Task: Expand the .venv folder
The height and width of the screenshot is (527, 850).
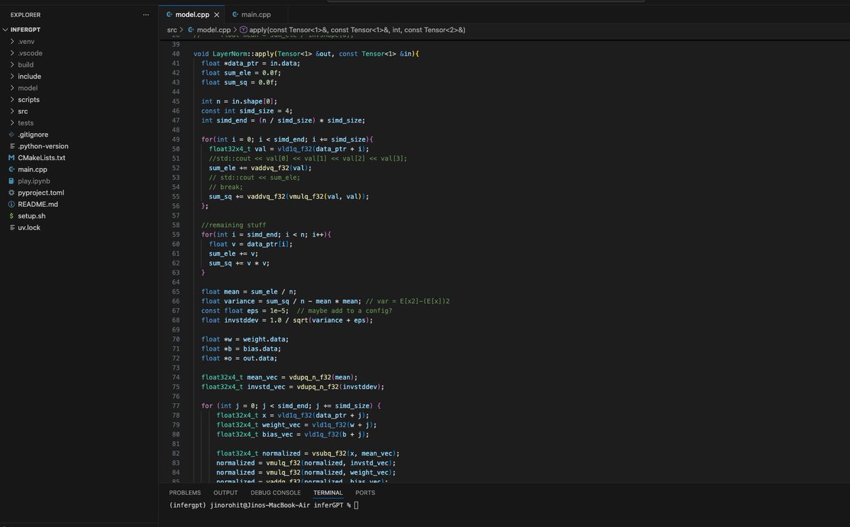Action: [x=12, y=41]
